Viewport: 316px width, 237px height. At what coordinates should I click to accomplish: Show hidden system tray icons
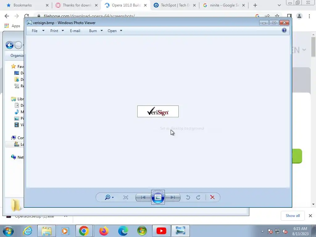point(262,231)
